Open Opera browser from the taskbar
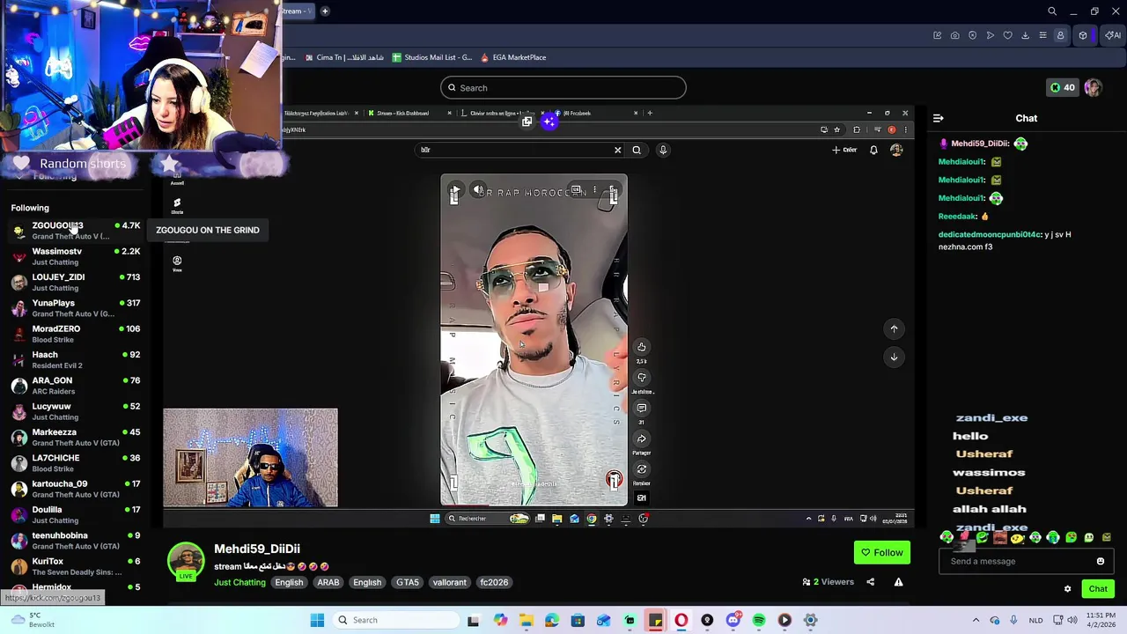Viewport: 1127px width, 634px height. (x=681, y=620)
